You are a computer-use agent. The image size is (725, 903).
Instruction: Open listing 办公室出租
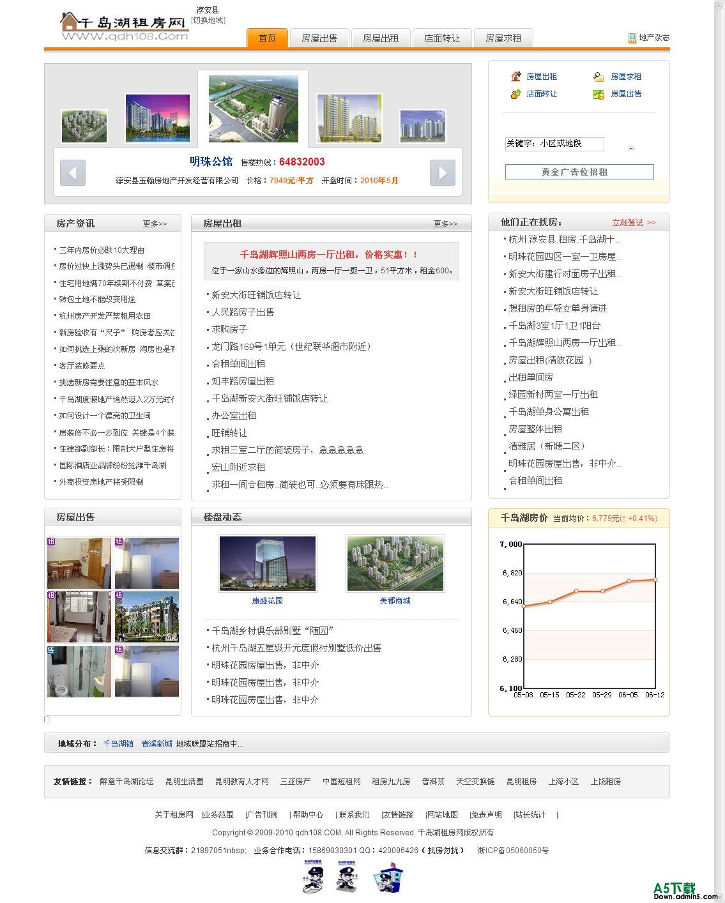pos(234,416)
